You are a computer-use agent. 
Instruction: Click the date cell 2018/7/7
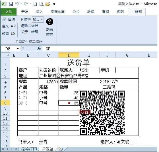click(109, 82)
